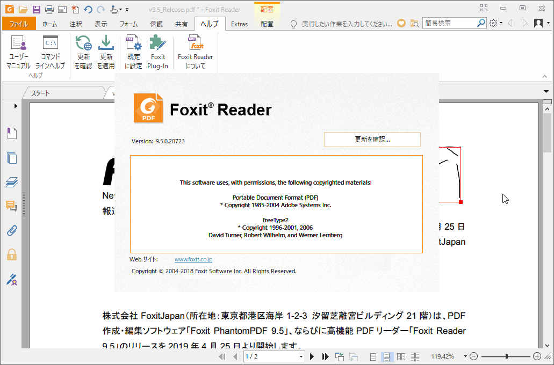Open the www.foxit.co.jp website link
The height and width of the screenshot is (365, 554).
click(x=193, y=259)
